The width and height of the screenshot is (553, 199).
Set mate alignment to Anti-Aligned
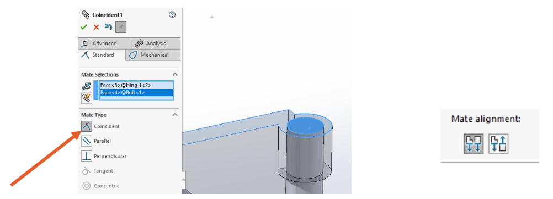click(498, 143)
